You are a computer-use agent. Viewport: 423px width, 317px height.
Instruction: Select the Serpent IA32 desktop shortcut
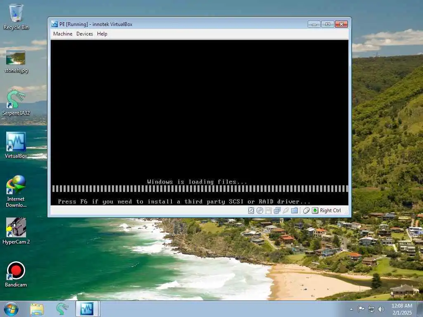16,103
